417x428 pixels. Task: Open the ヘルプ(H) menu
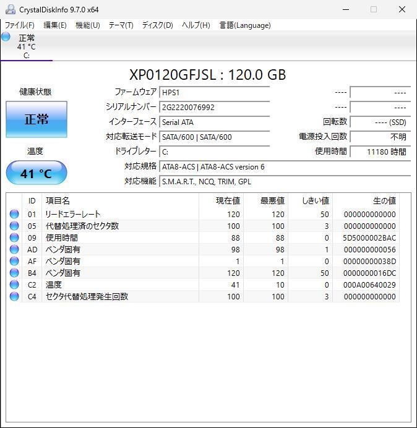196,25
